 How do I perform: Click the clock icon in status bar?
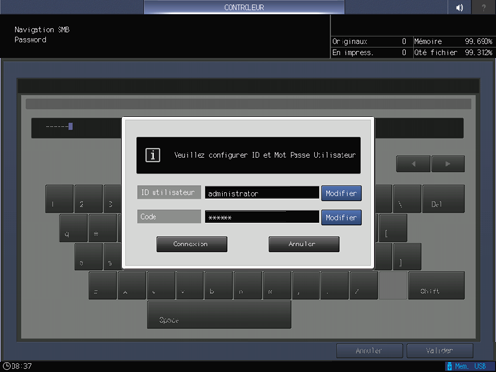click(6, 366)
